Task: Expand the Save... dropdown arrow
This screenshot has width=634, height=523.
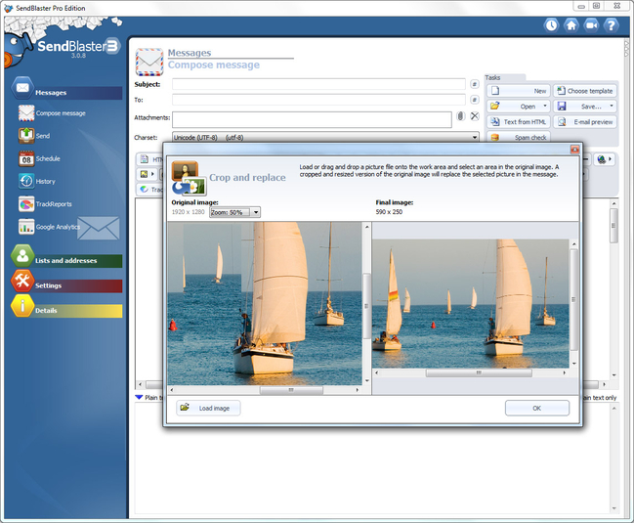Action: click(x=612, y=107)
